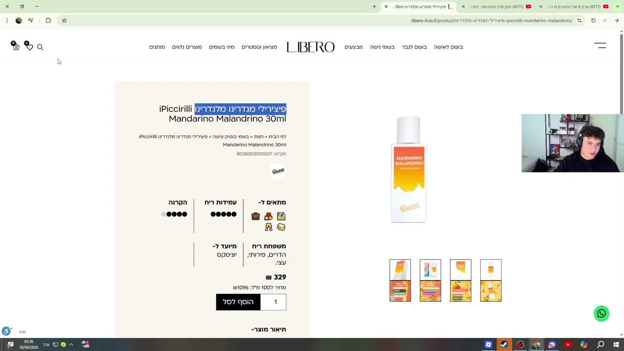Click the quantity input field
Viewport: 624px width, 351px height.
(273, 302)
